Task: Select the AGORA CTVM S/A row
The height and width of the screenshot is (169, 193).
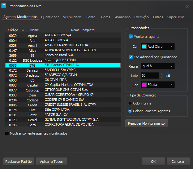Action: coord(63,35)
